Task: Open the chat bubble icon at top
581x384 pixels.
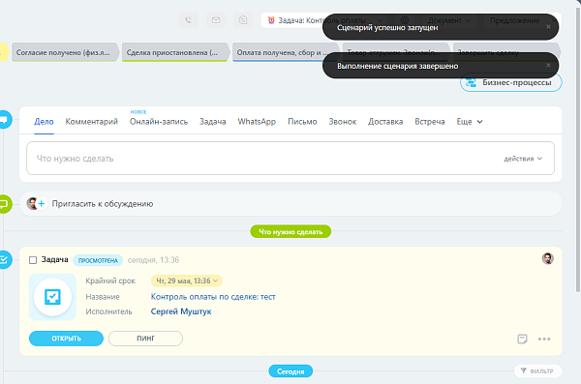Action: click(x=243, y=20)
